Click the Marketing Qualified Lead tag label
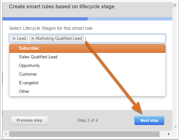Screen dimensions: 179x140 coord(59,38)
